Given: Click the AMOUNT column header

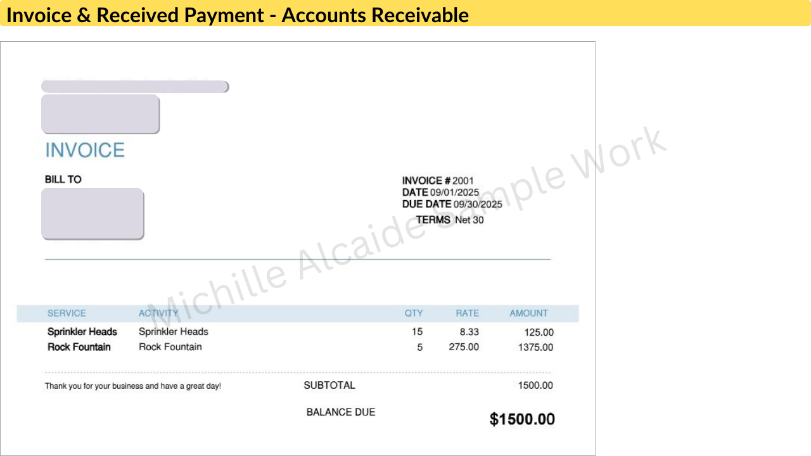Looking at the screenshot, I should (528, 313).
